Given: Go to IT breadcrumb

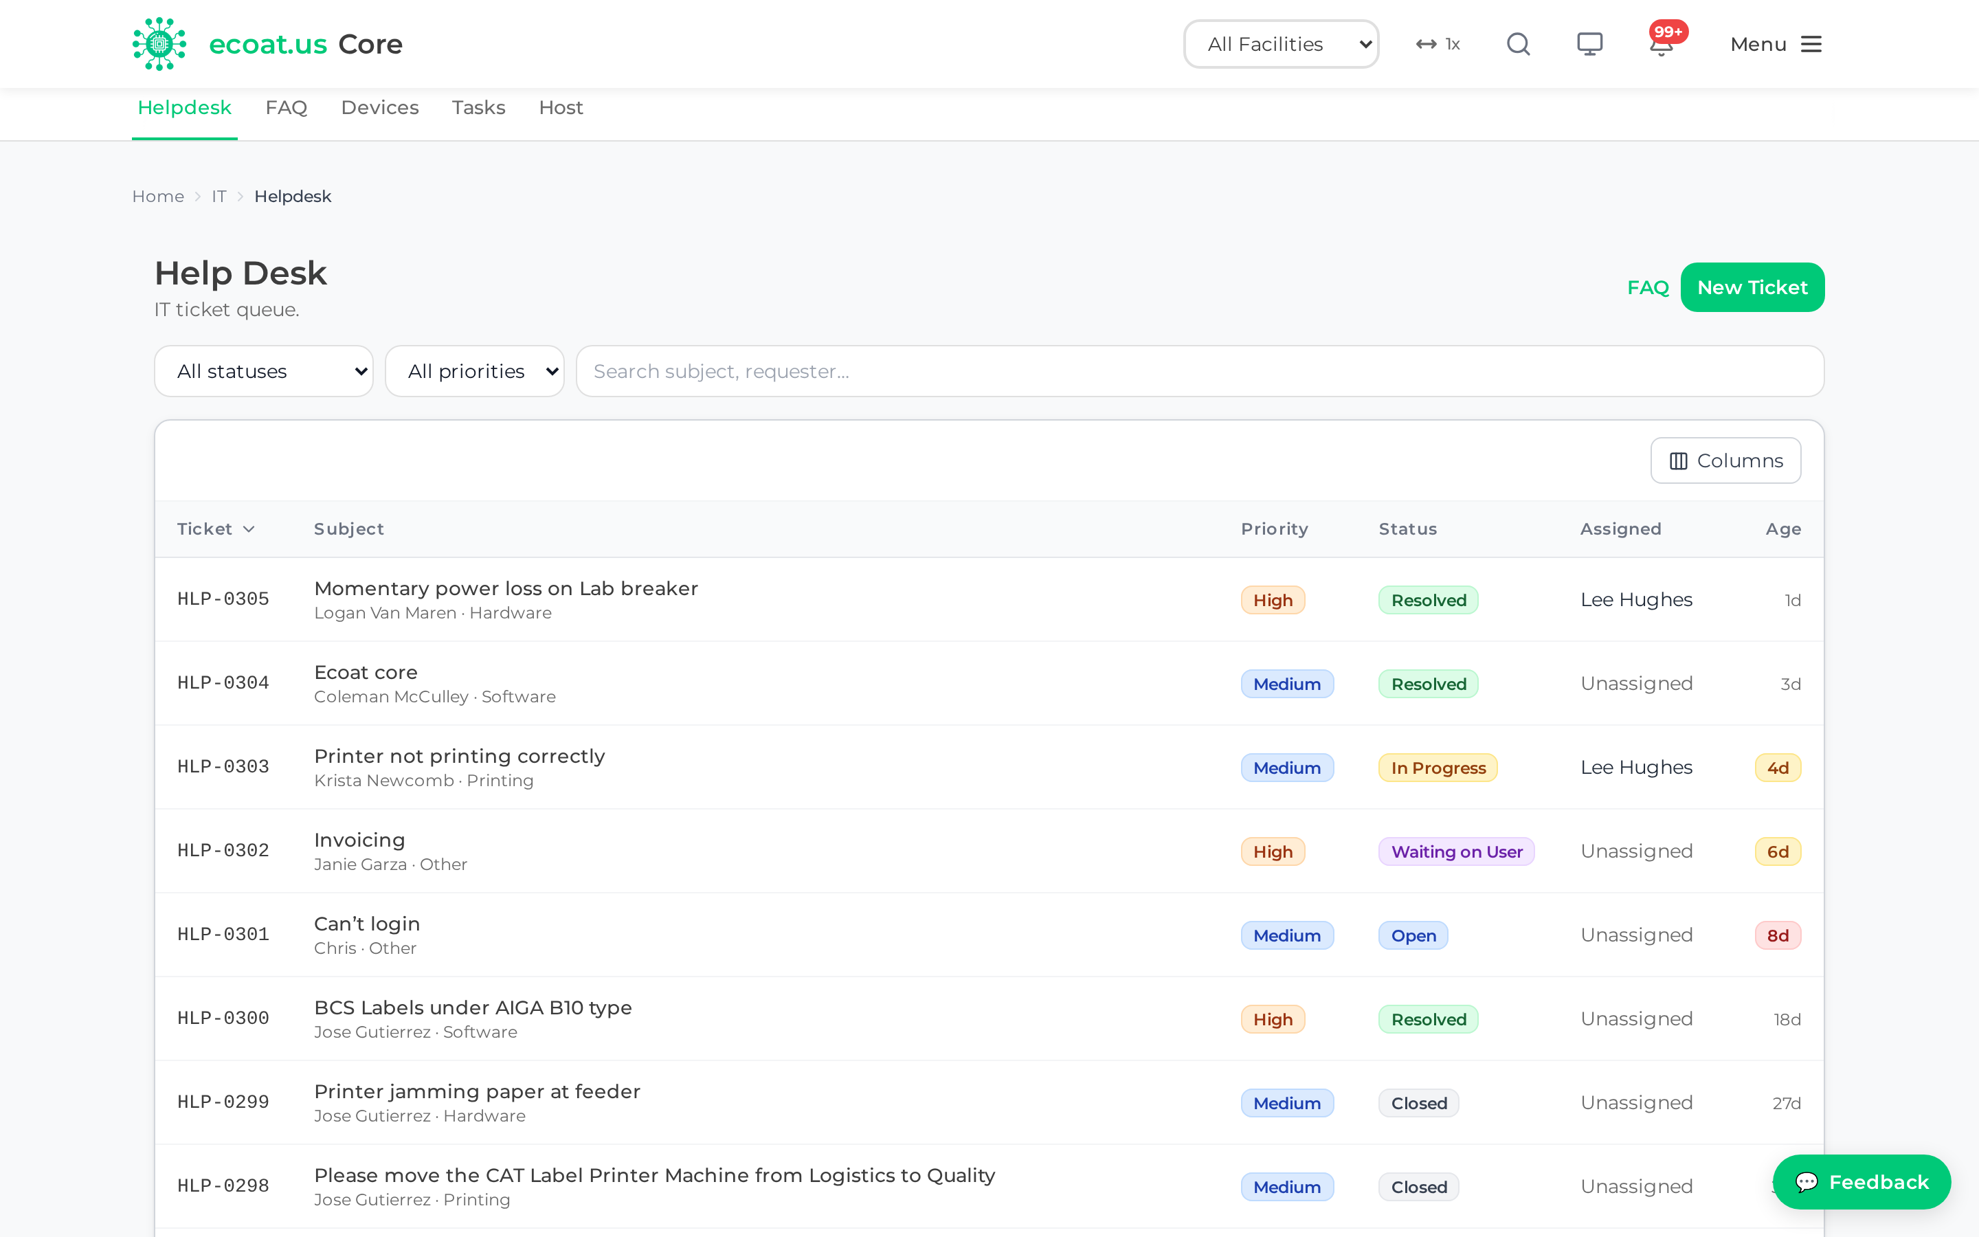Looking at the screenshot, I should tap(219, 197).
